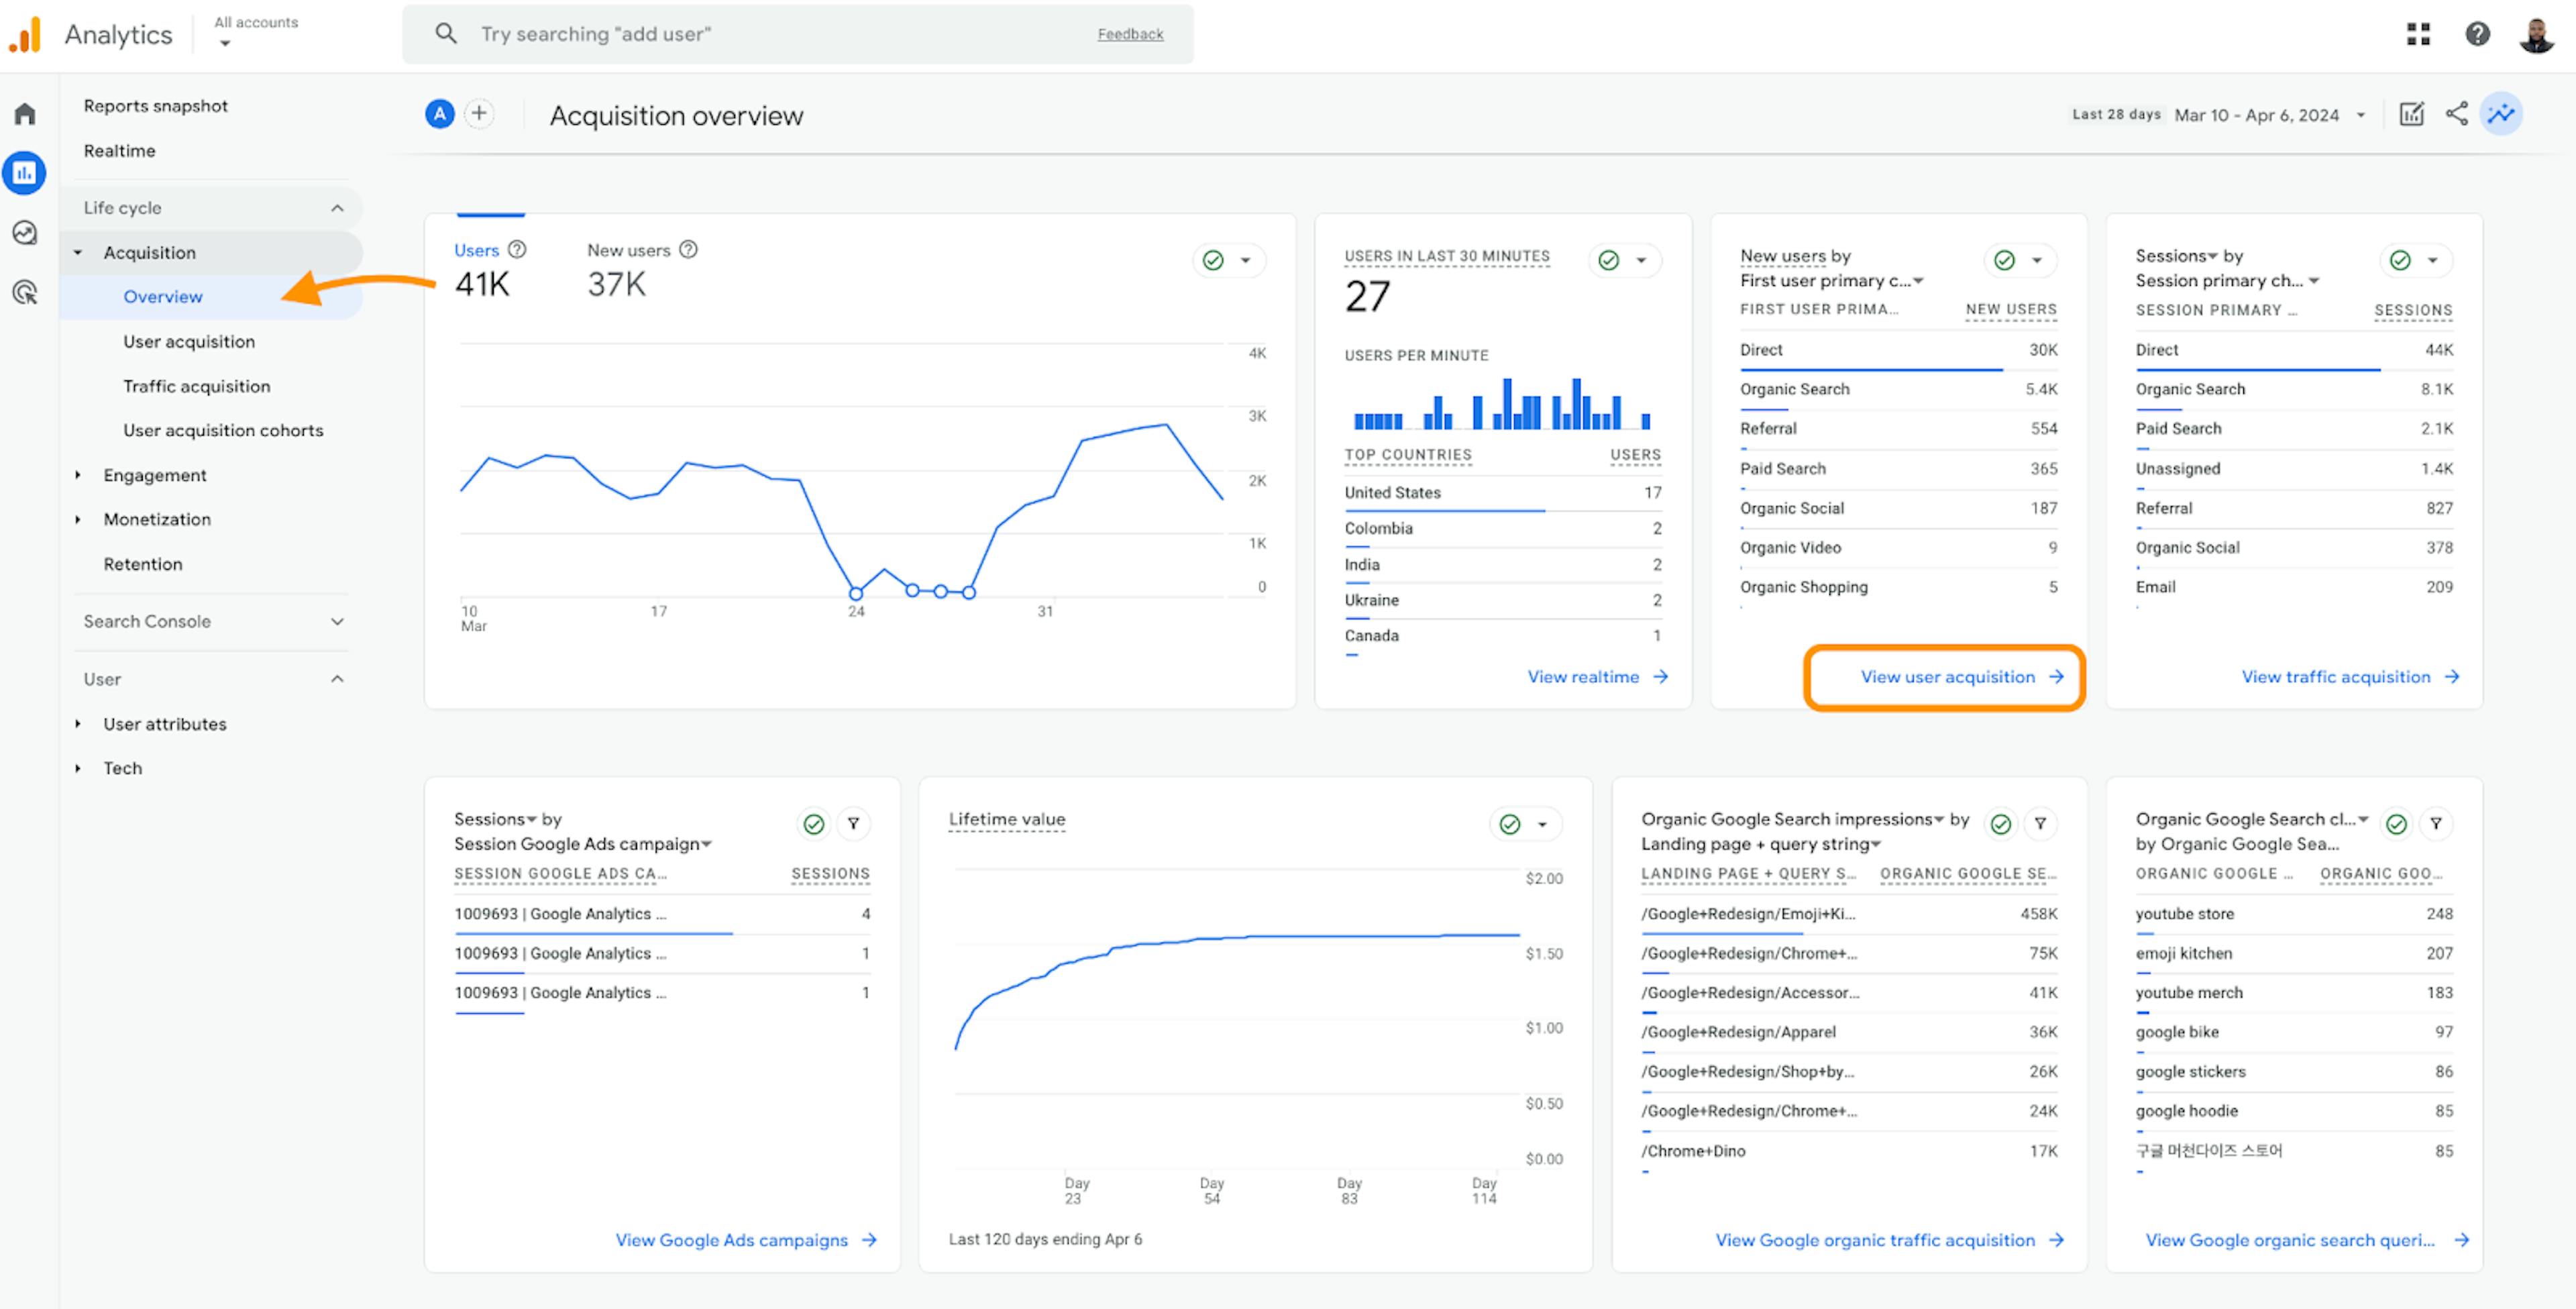The width and height of the screenshot is (2576, 1309).
Task: Click the date range Mar 10 - Apr 6 dropdown
Action: click(x=2262, y=113)
